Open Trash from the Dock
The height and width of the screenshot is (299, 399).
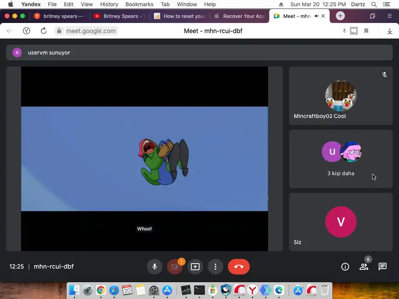[x=325, y=290]
